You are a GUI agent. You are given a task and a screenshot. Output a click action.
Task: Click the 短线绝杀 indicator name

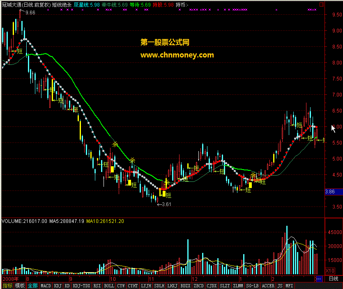point(62,5)
